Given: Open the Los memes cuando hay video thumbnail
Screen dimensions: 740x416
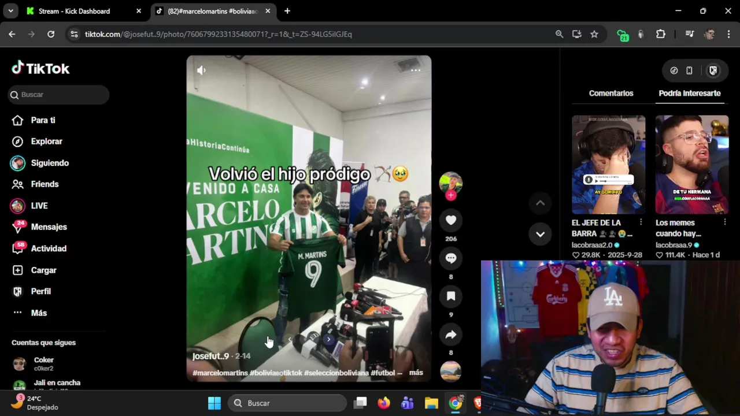Looking at the screenshot, I should pos(692,165).
